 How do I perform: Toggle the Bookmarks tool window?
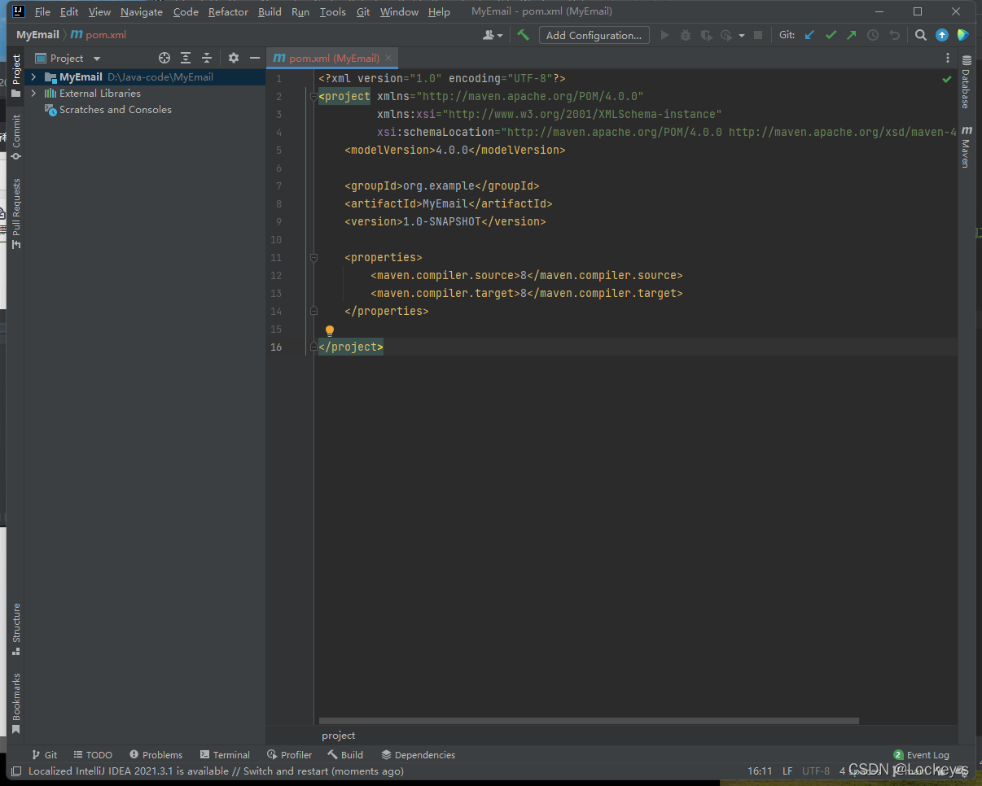pyautogui.click(x=15, y=703)
